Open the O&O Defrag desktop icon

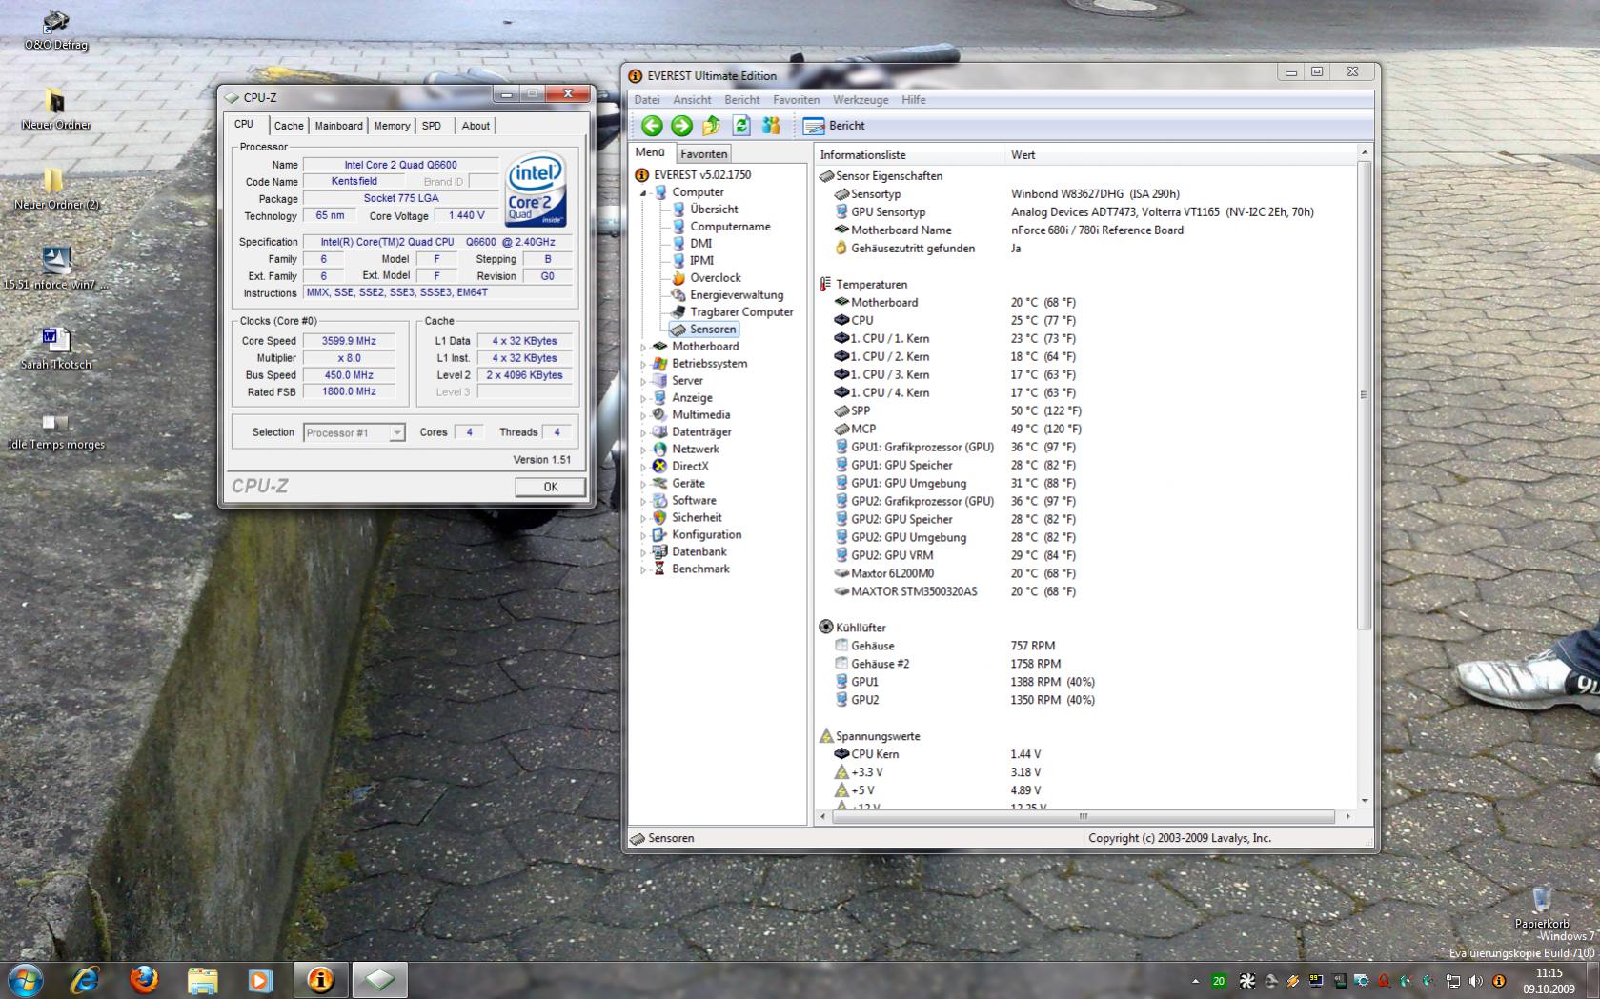coord(56,30)
